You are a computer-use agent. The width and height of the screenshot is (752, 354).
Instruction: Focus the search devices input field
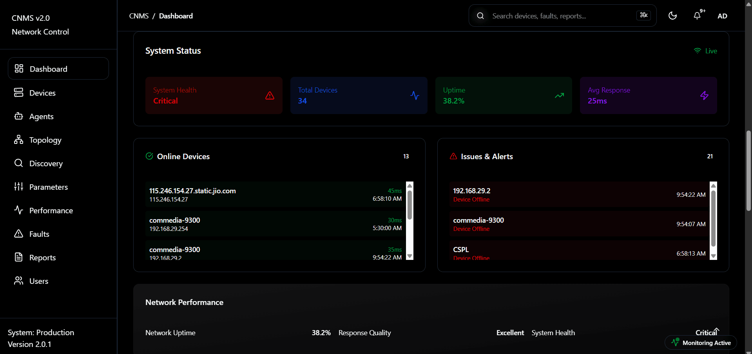tap(560, 16)
